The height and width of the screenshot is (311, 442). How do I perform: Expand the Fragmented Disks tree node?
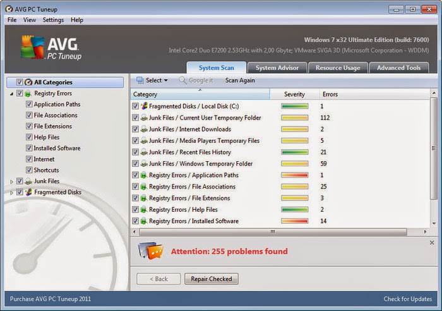pos(11,193)
